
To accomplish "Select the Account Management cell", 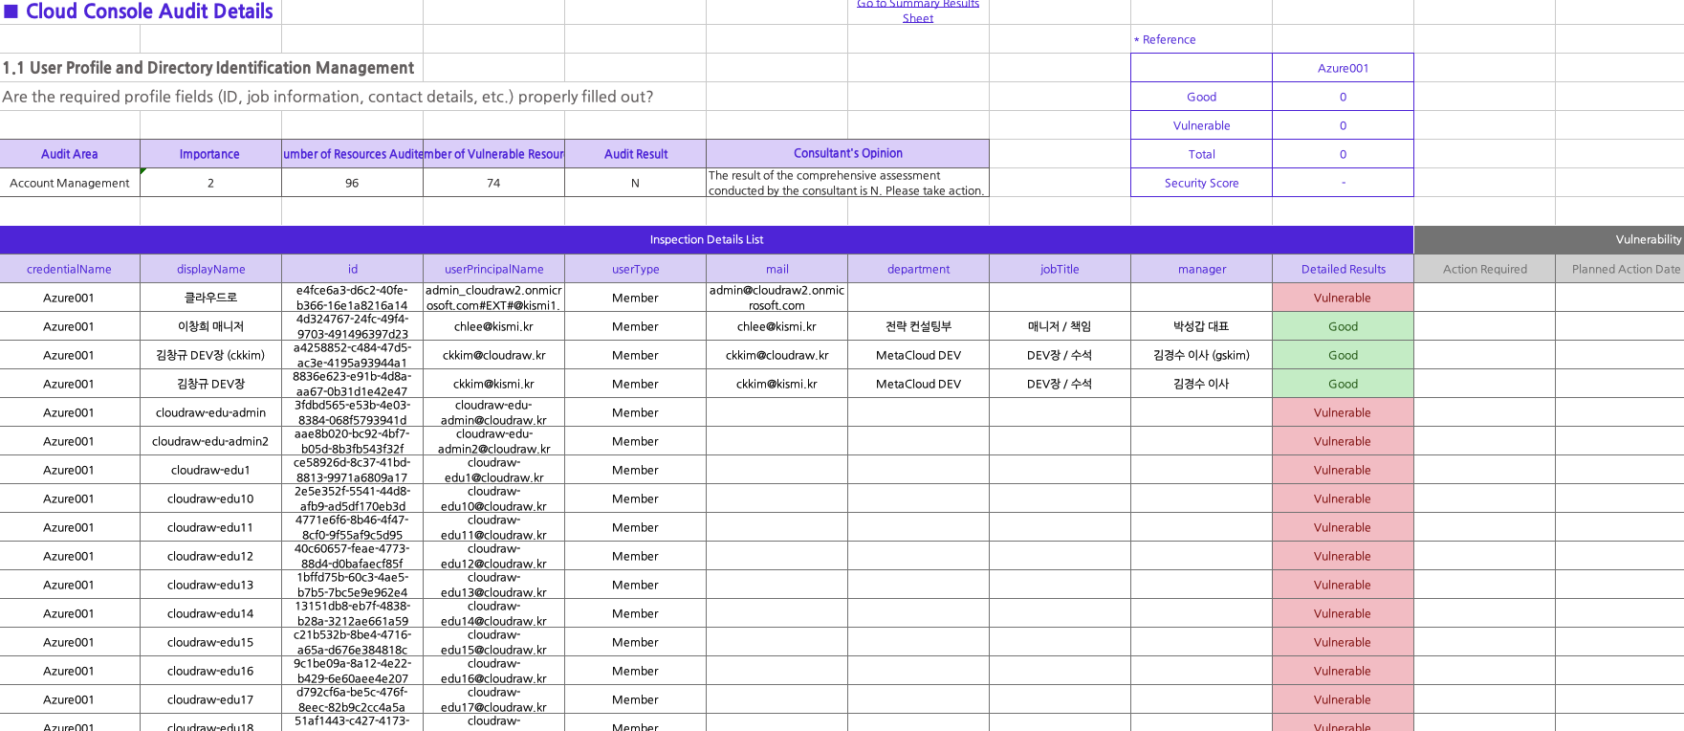I will point(70,183).
